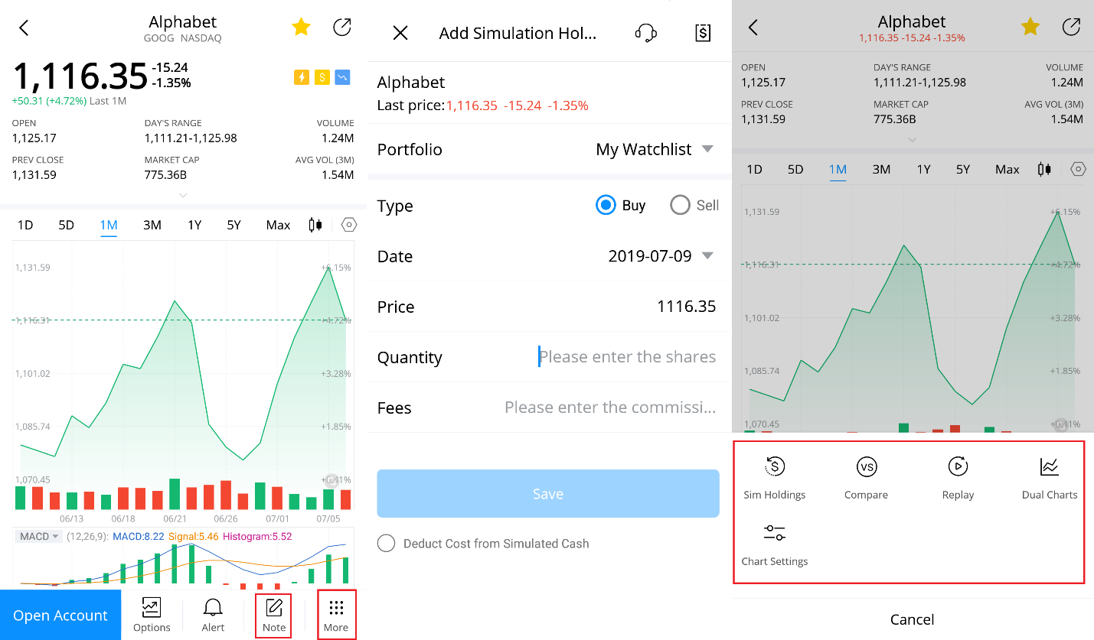Open the Sim Holdings option
The width and height of the screenshot is (1094, 640).
pyautogui.click(x=774, y=467)
